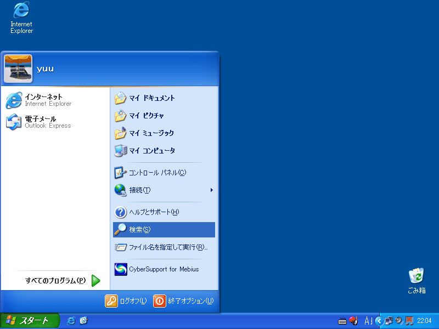Image resolution: width=439 pixels, height=329 pixels.
Task: Open コントロール パネル
Action: click(x=157, y=173)
